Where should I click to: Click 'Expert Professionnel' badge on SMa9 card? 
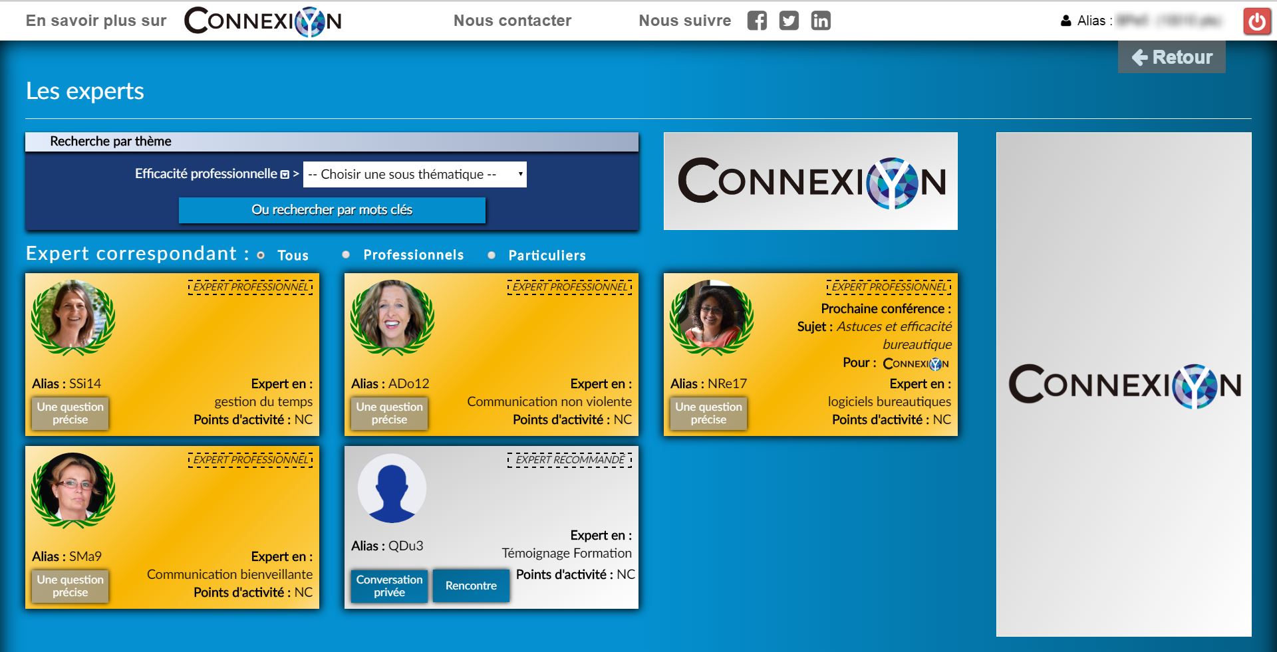pyautogui.click(x=251, y=460)
